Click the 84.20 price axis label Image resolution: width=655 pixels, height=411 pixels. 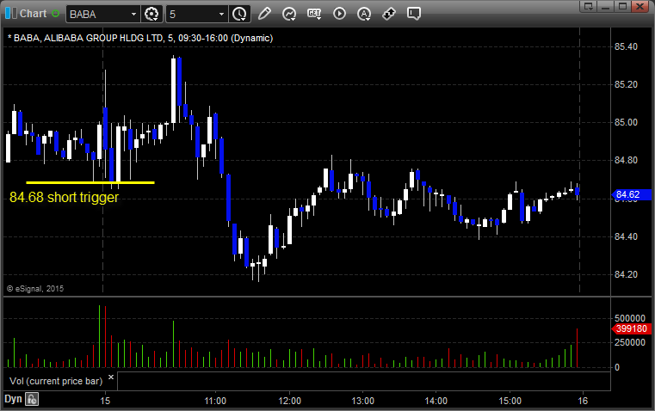(x=626, y=274)
